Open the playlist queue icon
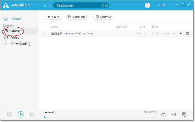This screenshot has height=122, width=195. 184,114
